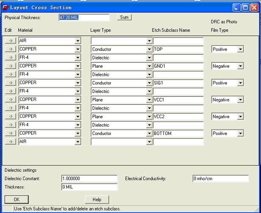Click the 'DRC as Photo' label
Screen dimensions: 261x213
(224, 22)
